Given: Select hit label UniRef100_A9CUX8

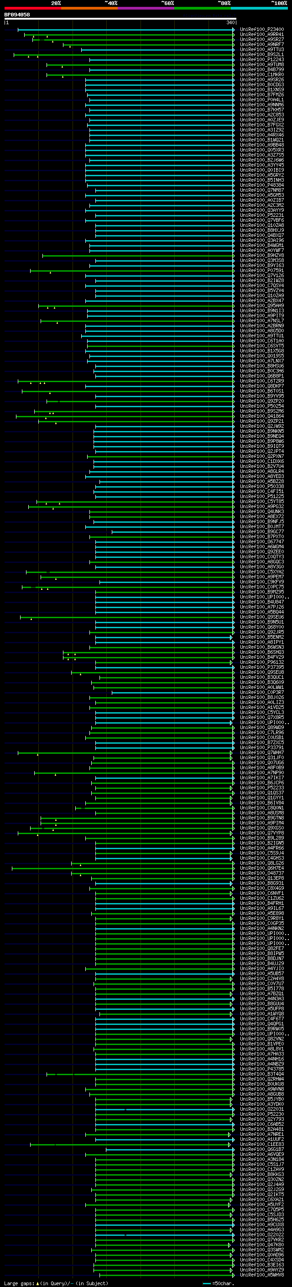Looking at the screenshot, I should (261, 1224).
